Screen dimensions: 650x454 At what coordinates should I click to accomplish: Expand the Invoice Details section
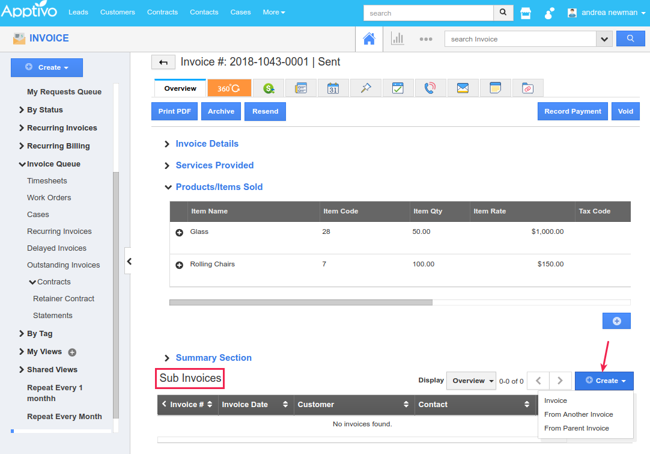207,144
